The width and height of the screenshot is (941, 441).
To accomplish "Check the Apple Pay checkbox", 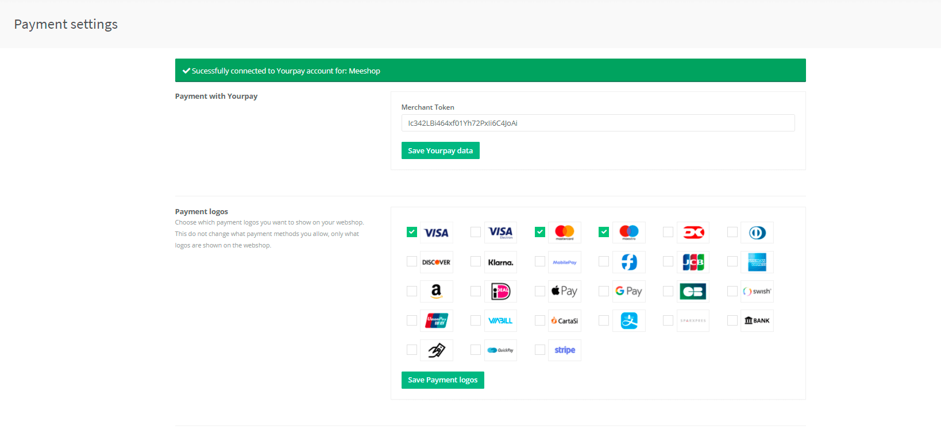I will tap(539, 291).
